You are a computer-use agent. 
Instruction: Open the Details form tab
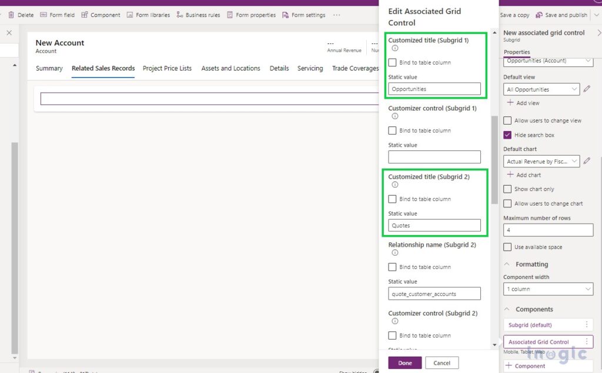click(x=279, y=68)
